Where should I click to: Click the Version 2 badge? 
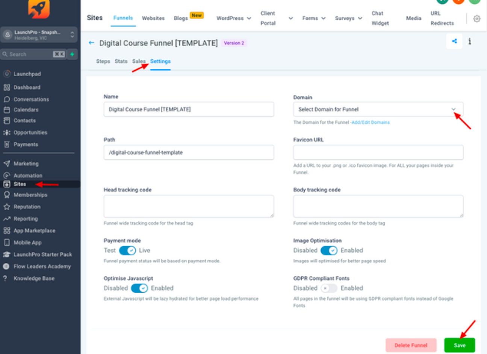click(234, 43)
